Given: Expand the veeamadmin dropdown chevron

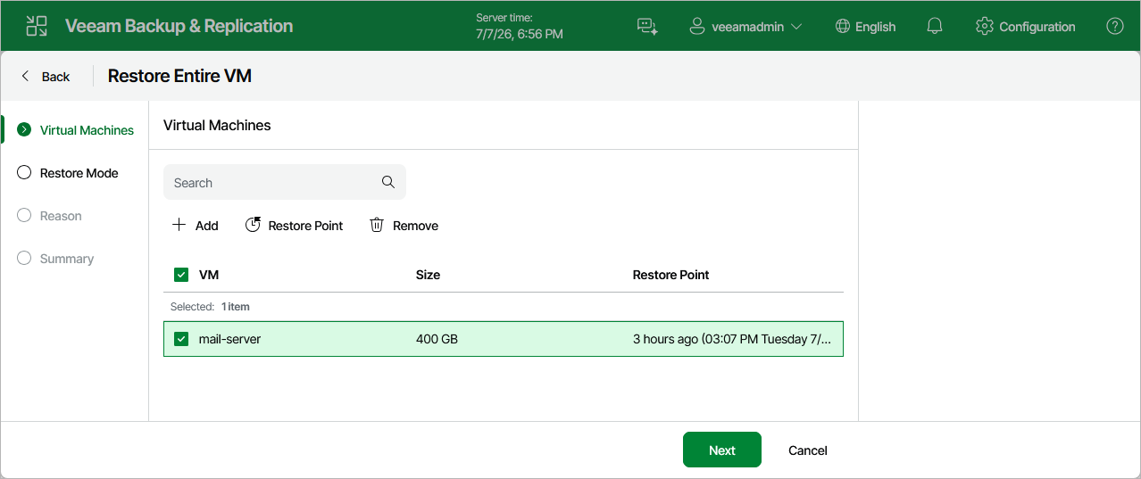Looking at the screenshot, I should (x=796, y=27).
